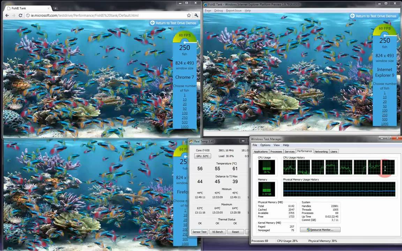The image size is (402, 251).
Task: Click the XS Bench button
Action: 217,232
